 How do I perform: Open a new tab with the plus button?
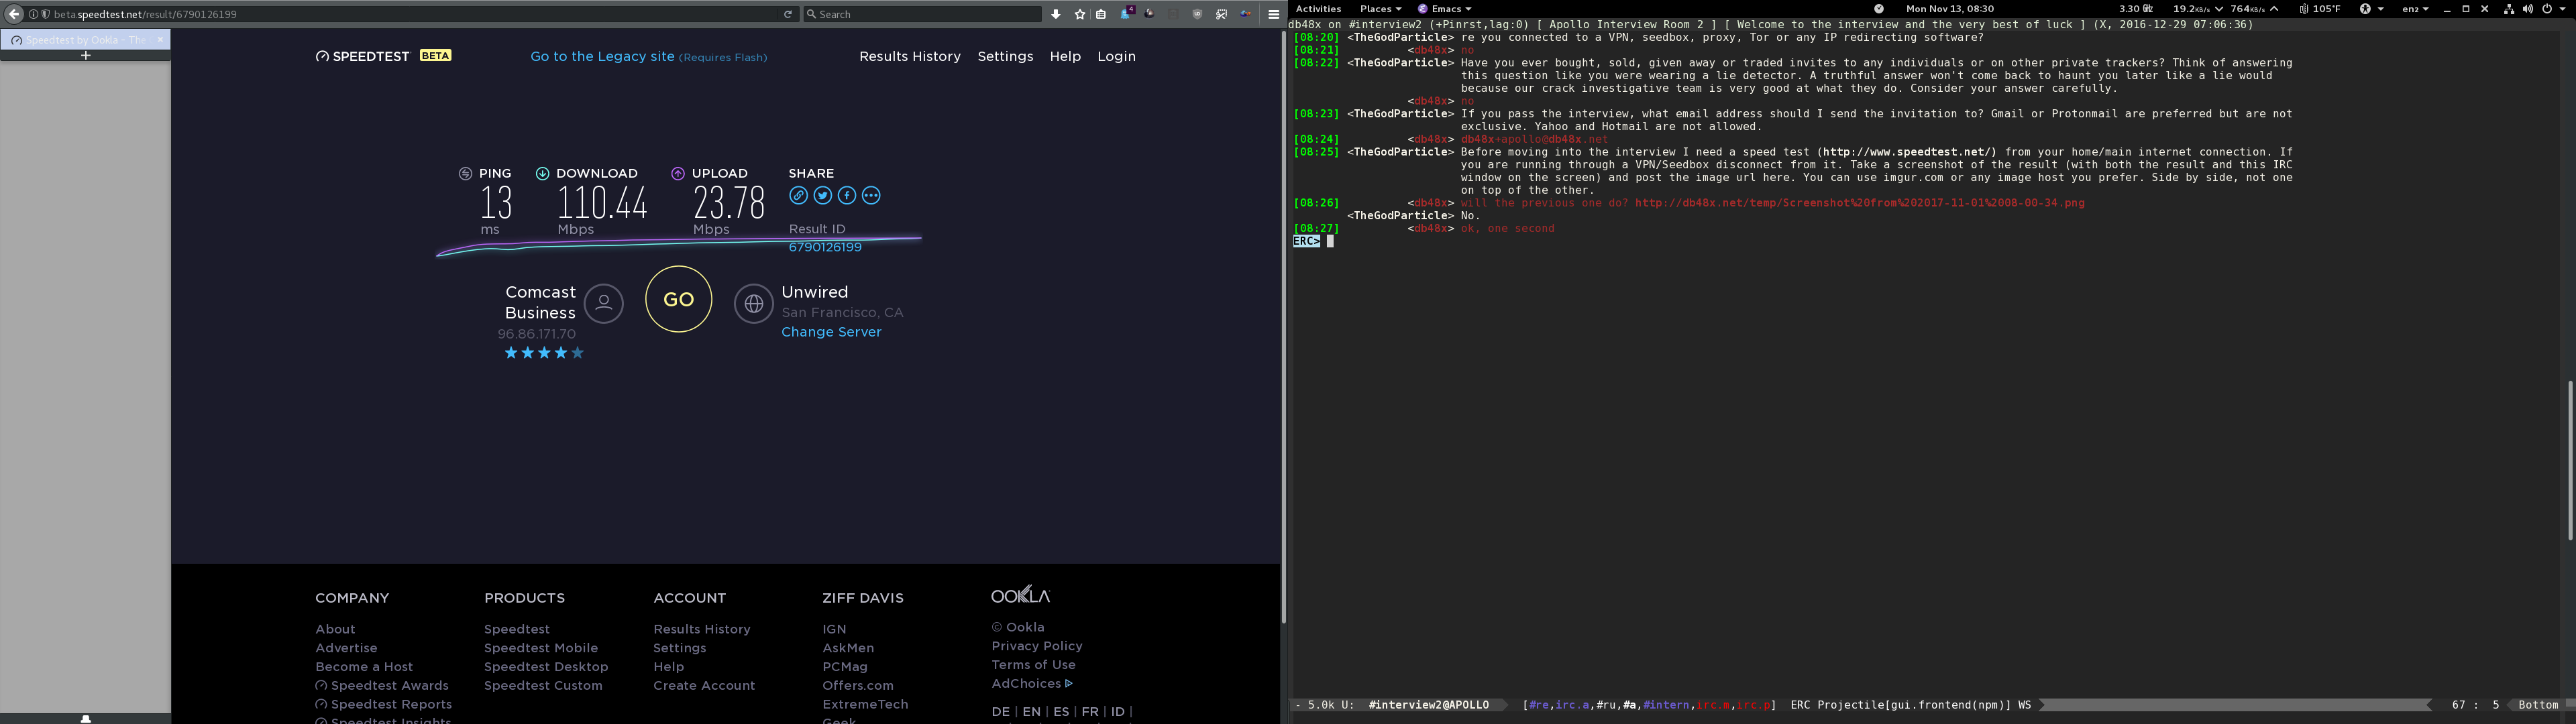(x=86, y=56)
